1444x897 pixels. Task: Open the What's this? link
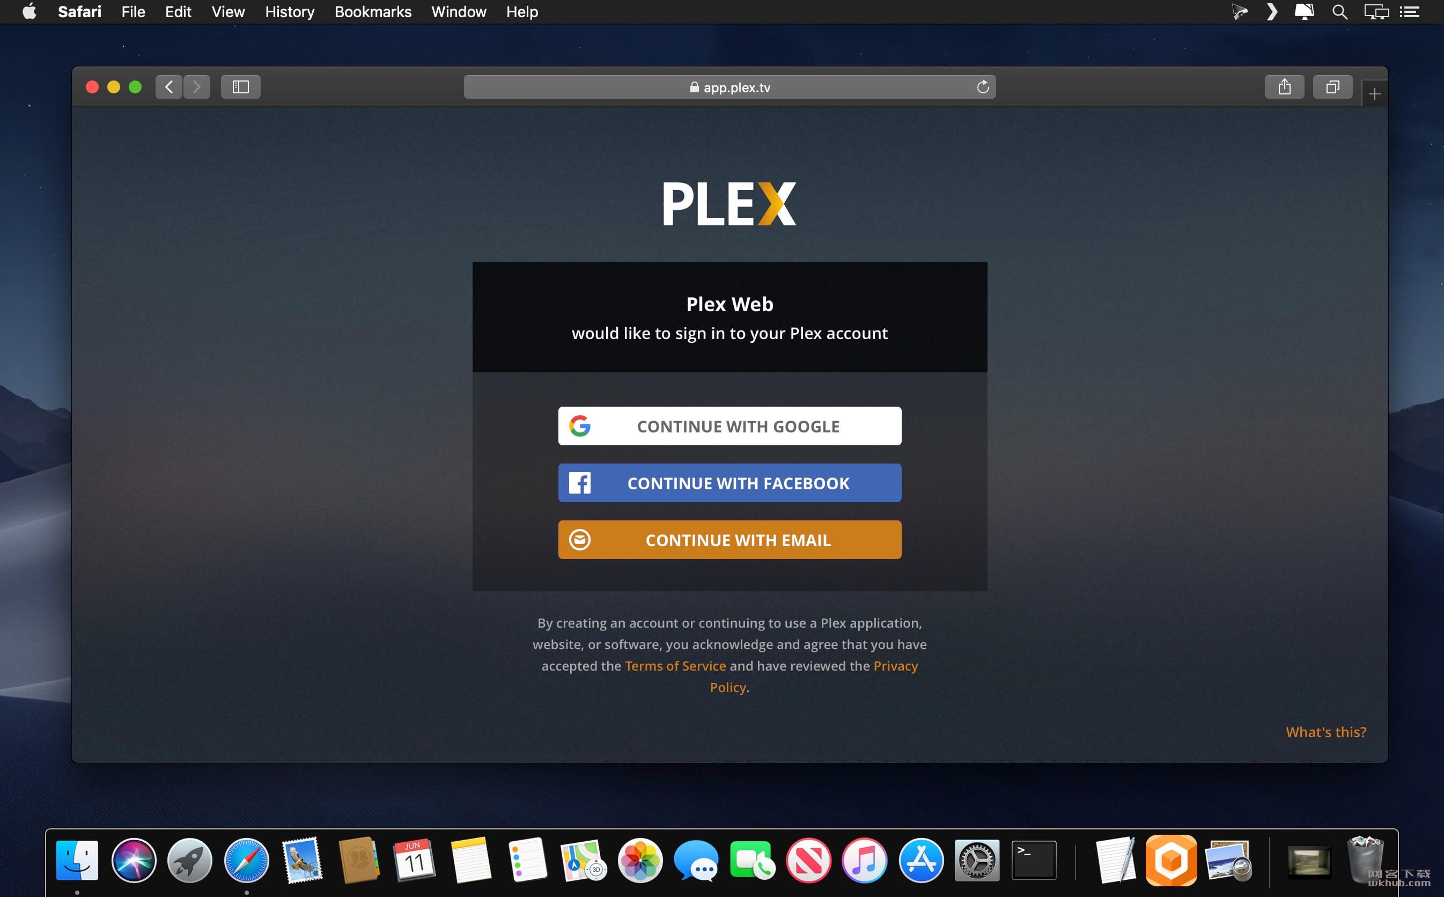click(x=1325, y=732)
